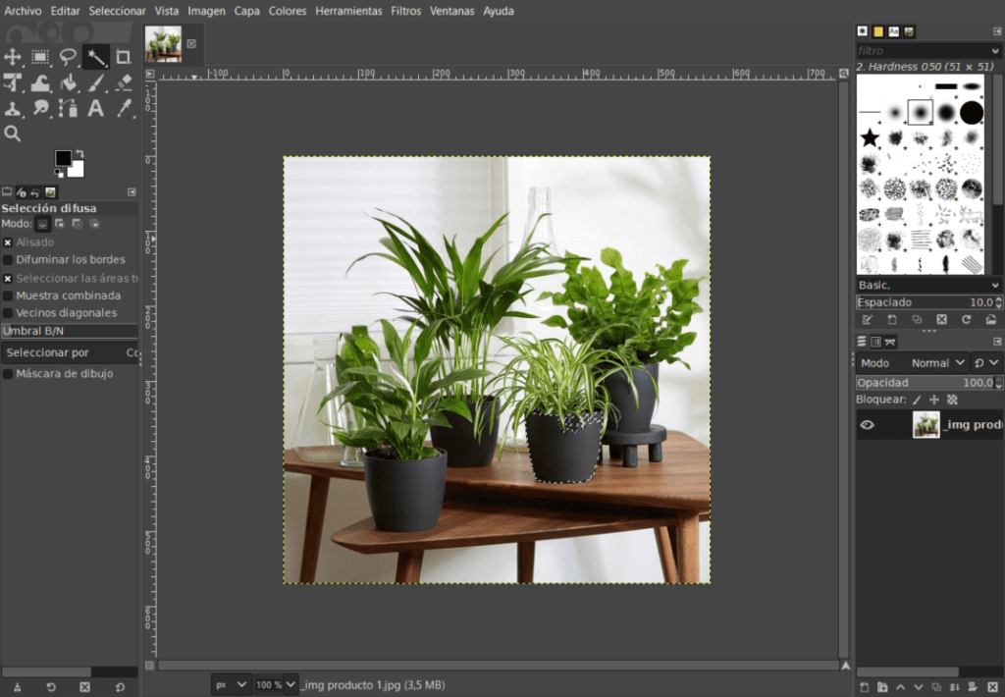Open the Filtros menu

point(405,11)
